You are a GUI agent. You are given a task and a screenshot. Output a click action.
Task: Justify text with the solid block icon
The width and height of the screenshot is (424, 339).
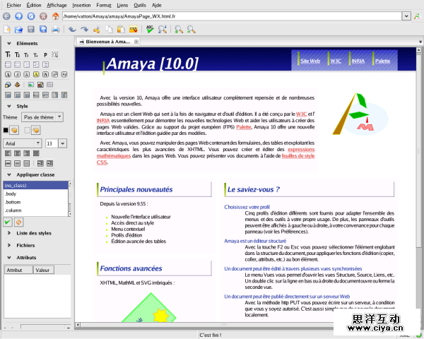point(36,153)
